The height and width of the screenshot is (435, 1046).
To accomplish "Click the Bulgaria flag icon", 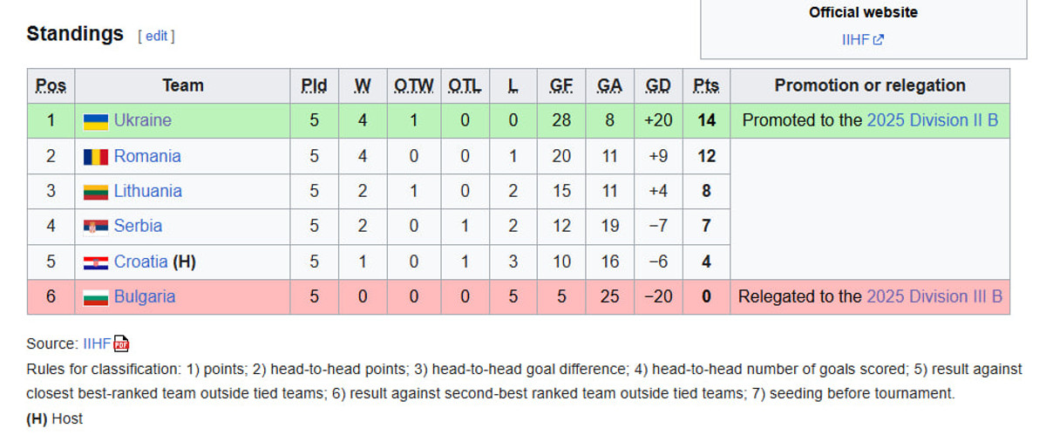I will (96, 297).
